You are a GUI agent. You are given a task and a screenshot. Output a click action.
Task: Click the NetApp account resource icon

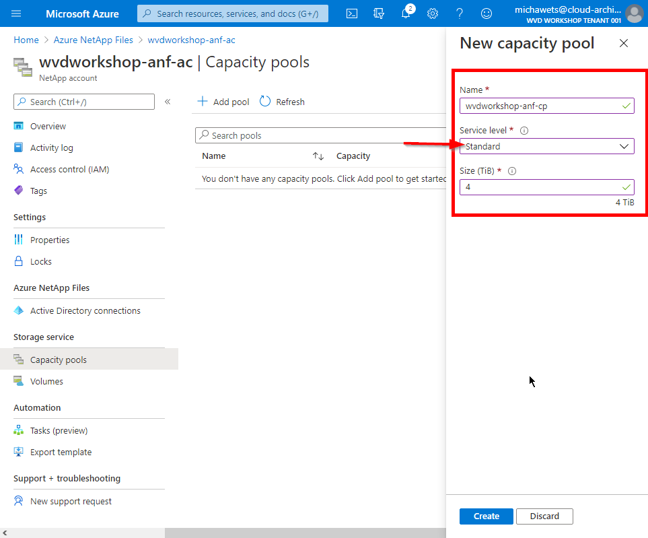23,67
